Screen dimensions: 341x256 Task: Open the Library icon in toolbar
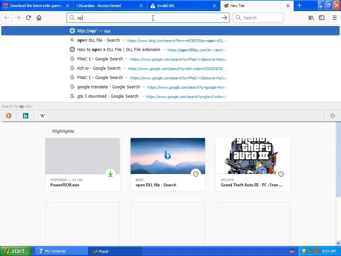(x=311, y=18)
